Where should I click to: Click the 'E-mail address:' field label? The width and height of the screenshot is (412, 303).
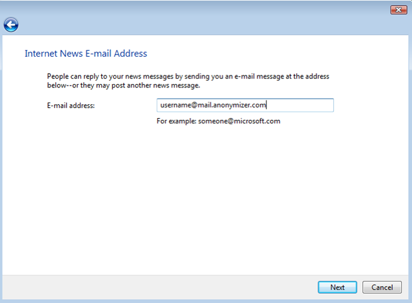click(70, 106)
